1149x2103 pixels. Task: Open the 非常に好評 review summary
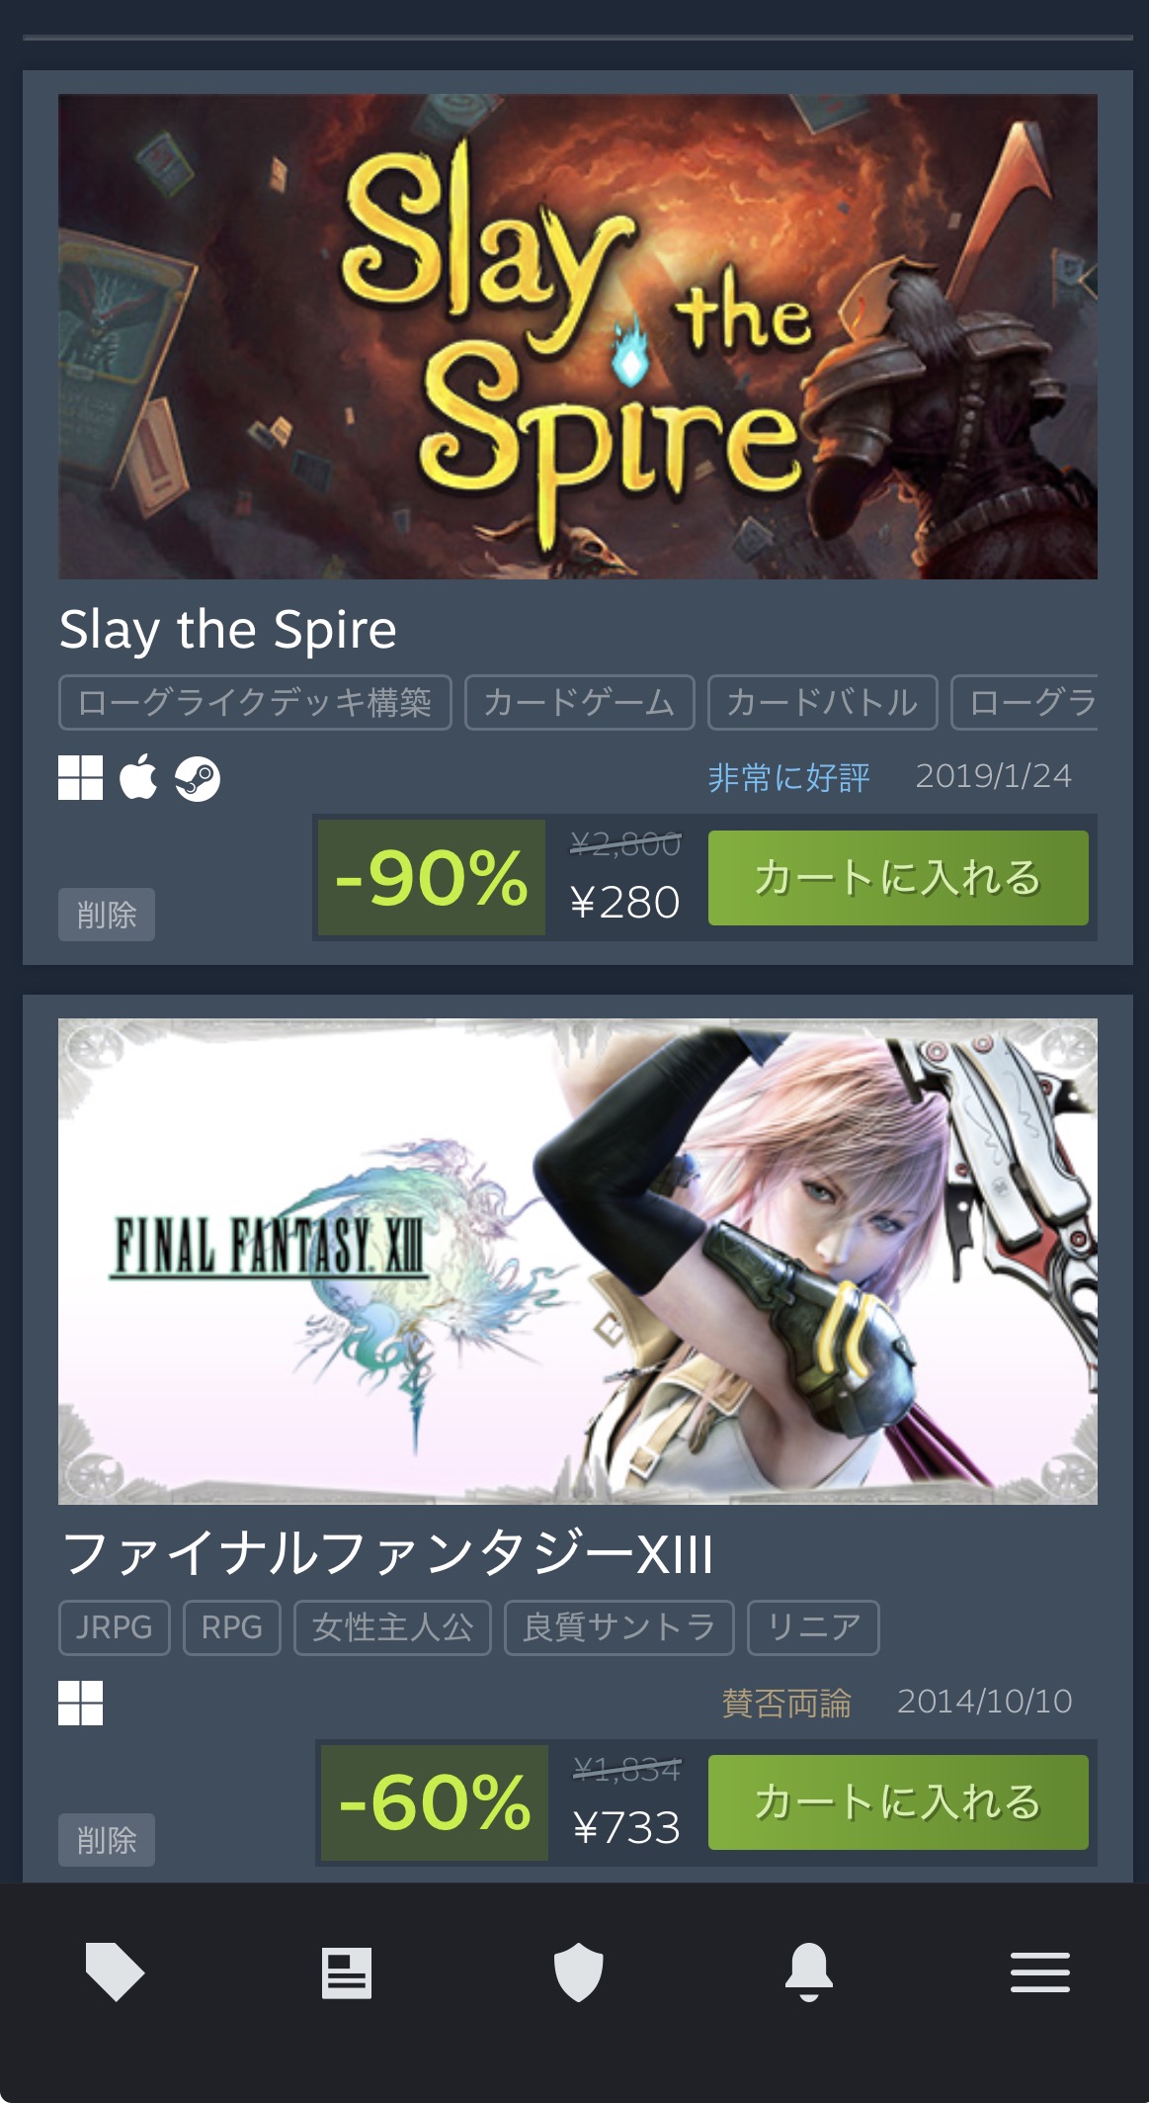788,778
